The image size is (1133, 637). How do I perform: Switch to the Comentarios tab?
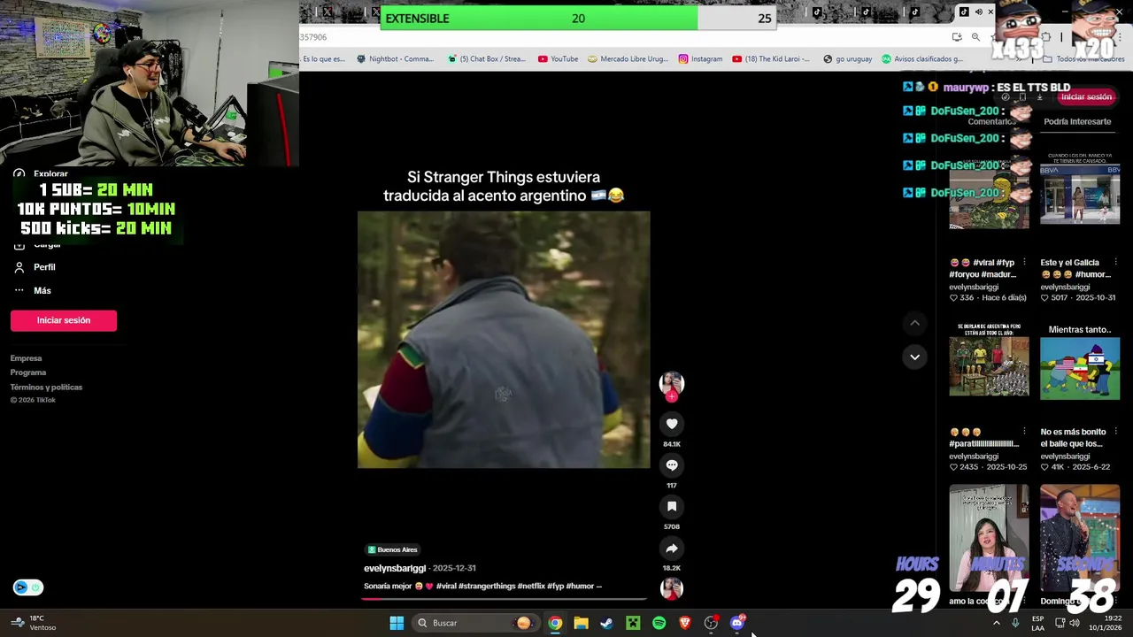tap(991, 121)
